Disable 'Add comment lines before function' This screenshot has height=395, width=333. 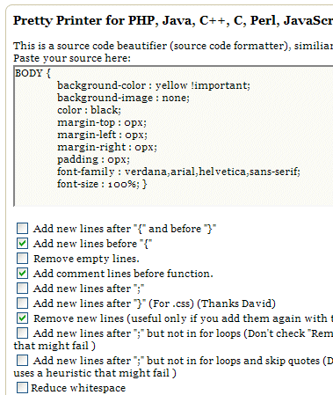point(22,273)
